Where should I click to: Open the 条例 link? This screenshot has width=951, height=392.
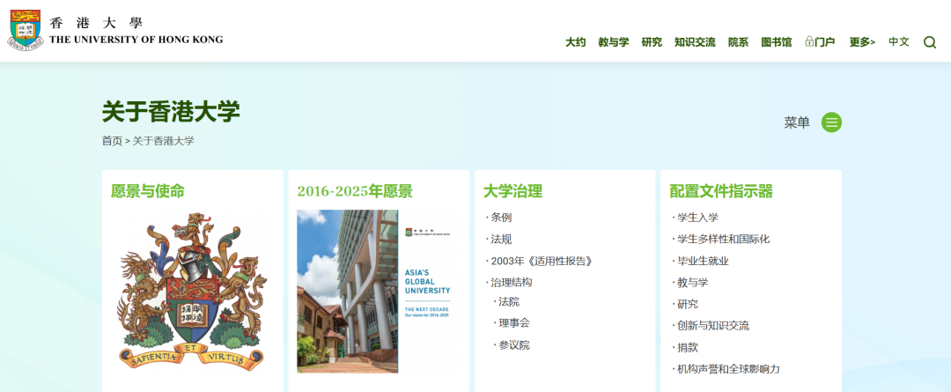pyautogui.click(x=501, y=218)
